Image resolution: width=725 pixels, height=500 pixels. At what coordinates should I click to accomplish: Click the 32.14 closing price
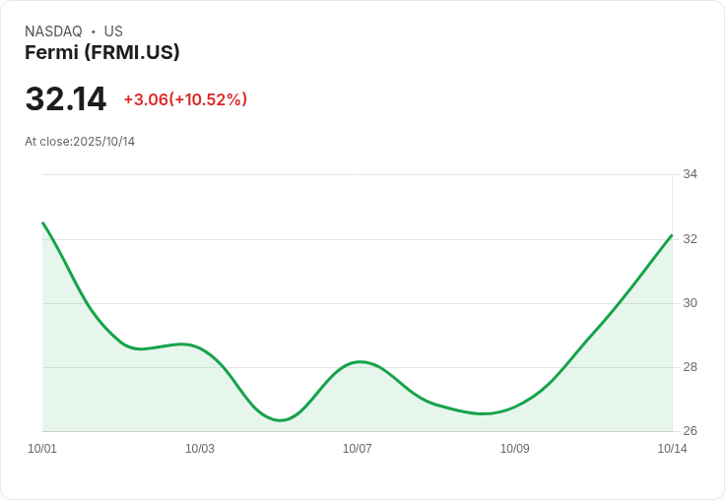pyautogui.click(x=65, y=99)
